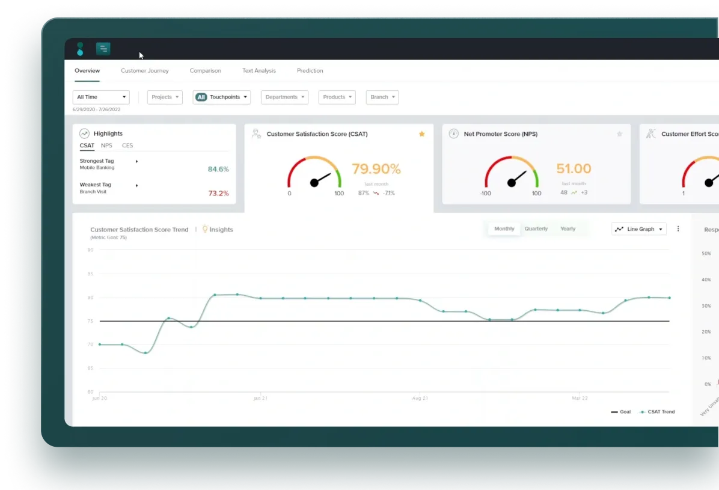Expand the Strongest Tag arrow
719x490 pixels.
(x=137, y=161)
